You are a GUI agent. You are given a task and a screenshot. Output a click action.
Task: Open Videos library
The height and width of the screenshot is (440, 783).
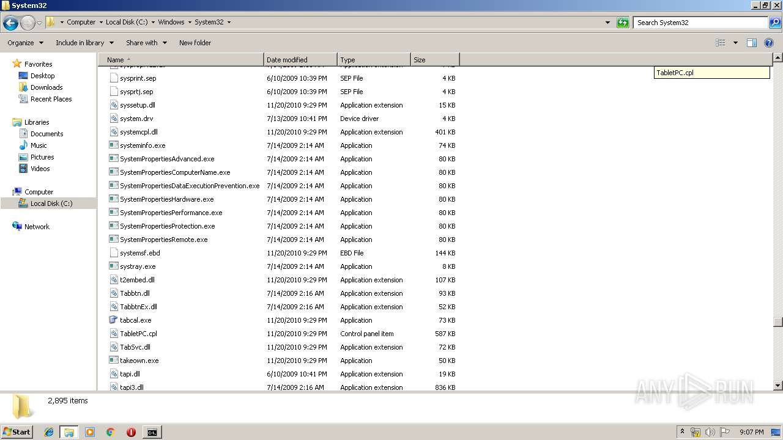(40, 169)
